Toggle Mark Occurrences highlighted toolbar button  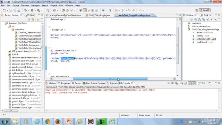[x=85, y=10]
